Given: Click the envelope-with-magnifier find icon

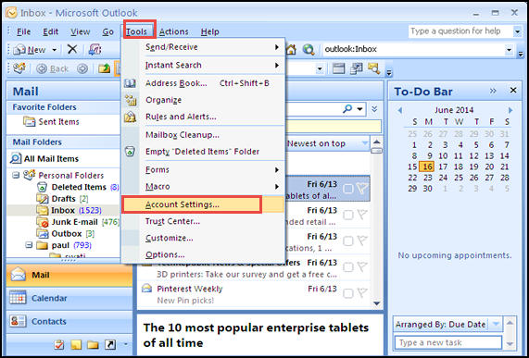Looking at the screenshot, I should click(373, 68).
